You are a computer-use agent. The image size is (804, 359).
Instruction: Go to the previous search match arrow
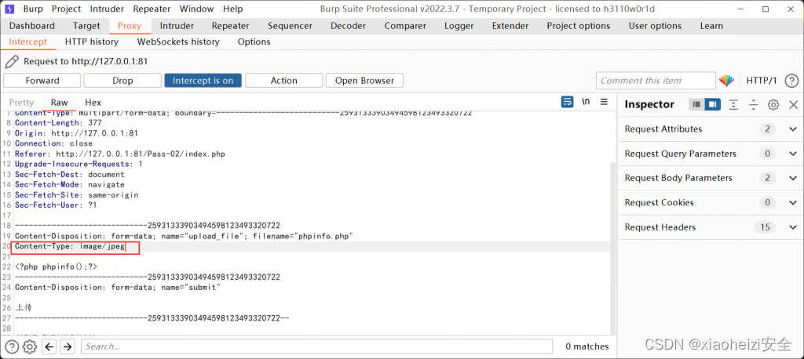click(x=49, y=346)
